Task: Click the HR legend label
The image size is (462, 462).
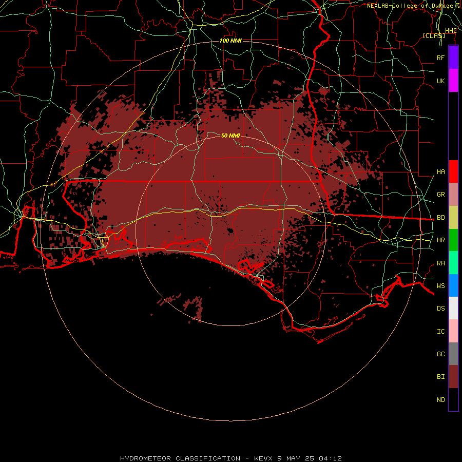Action: coord(440,240)
